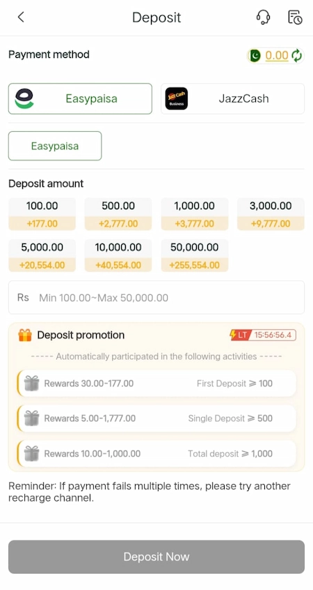The height and width of the screenshot is (590, 313).
Task: Pick the 50,000.00 deposit amount
Action: 194,255
